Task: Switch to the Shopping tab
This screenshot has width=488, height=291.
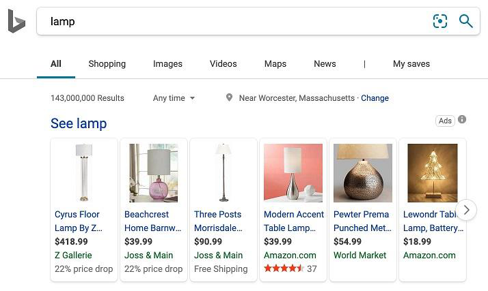Action: click(x=107, y=64)
